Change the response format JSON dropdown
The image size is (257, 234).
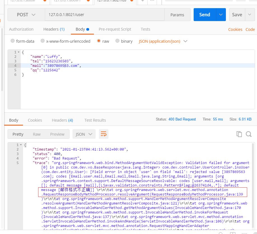[84, 134]
